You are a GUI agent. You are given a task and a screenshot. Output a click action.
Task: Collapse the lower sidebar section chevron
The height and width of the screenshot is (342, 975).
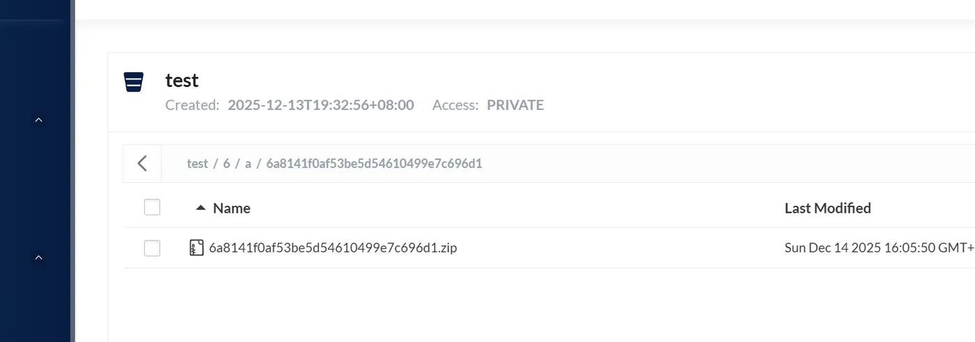coord(39,258)
